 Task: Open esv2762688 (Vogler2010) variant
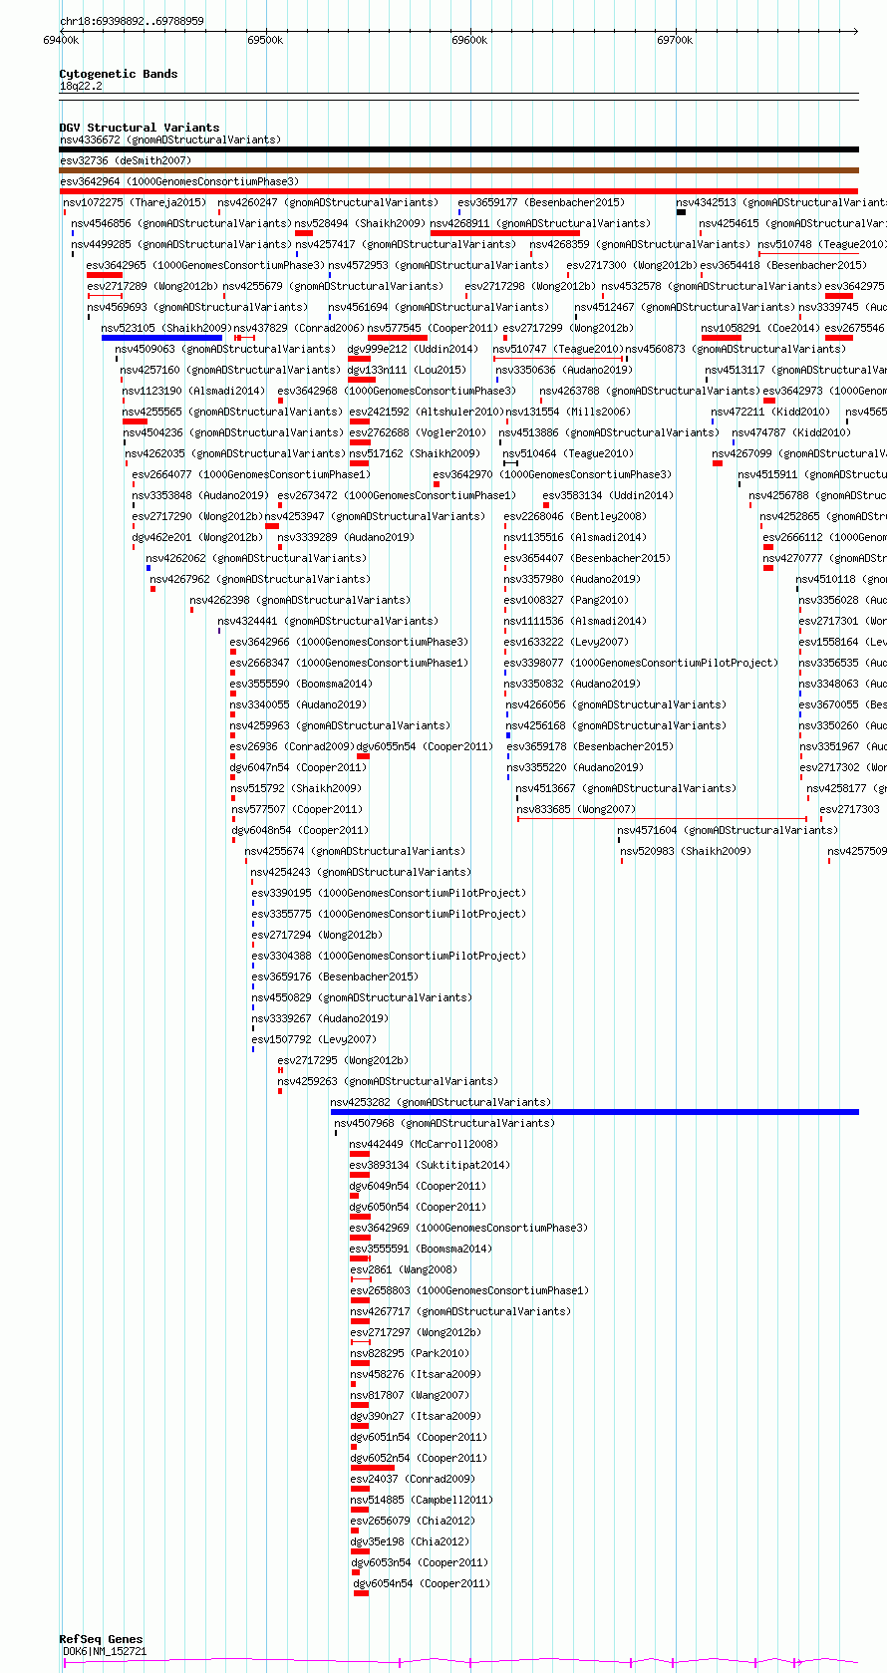tap(418, 432)
